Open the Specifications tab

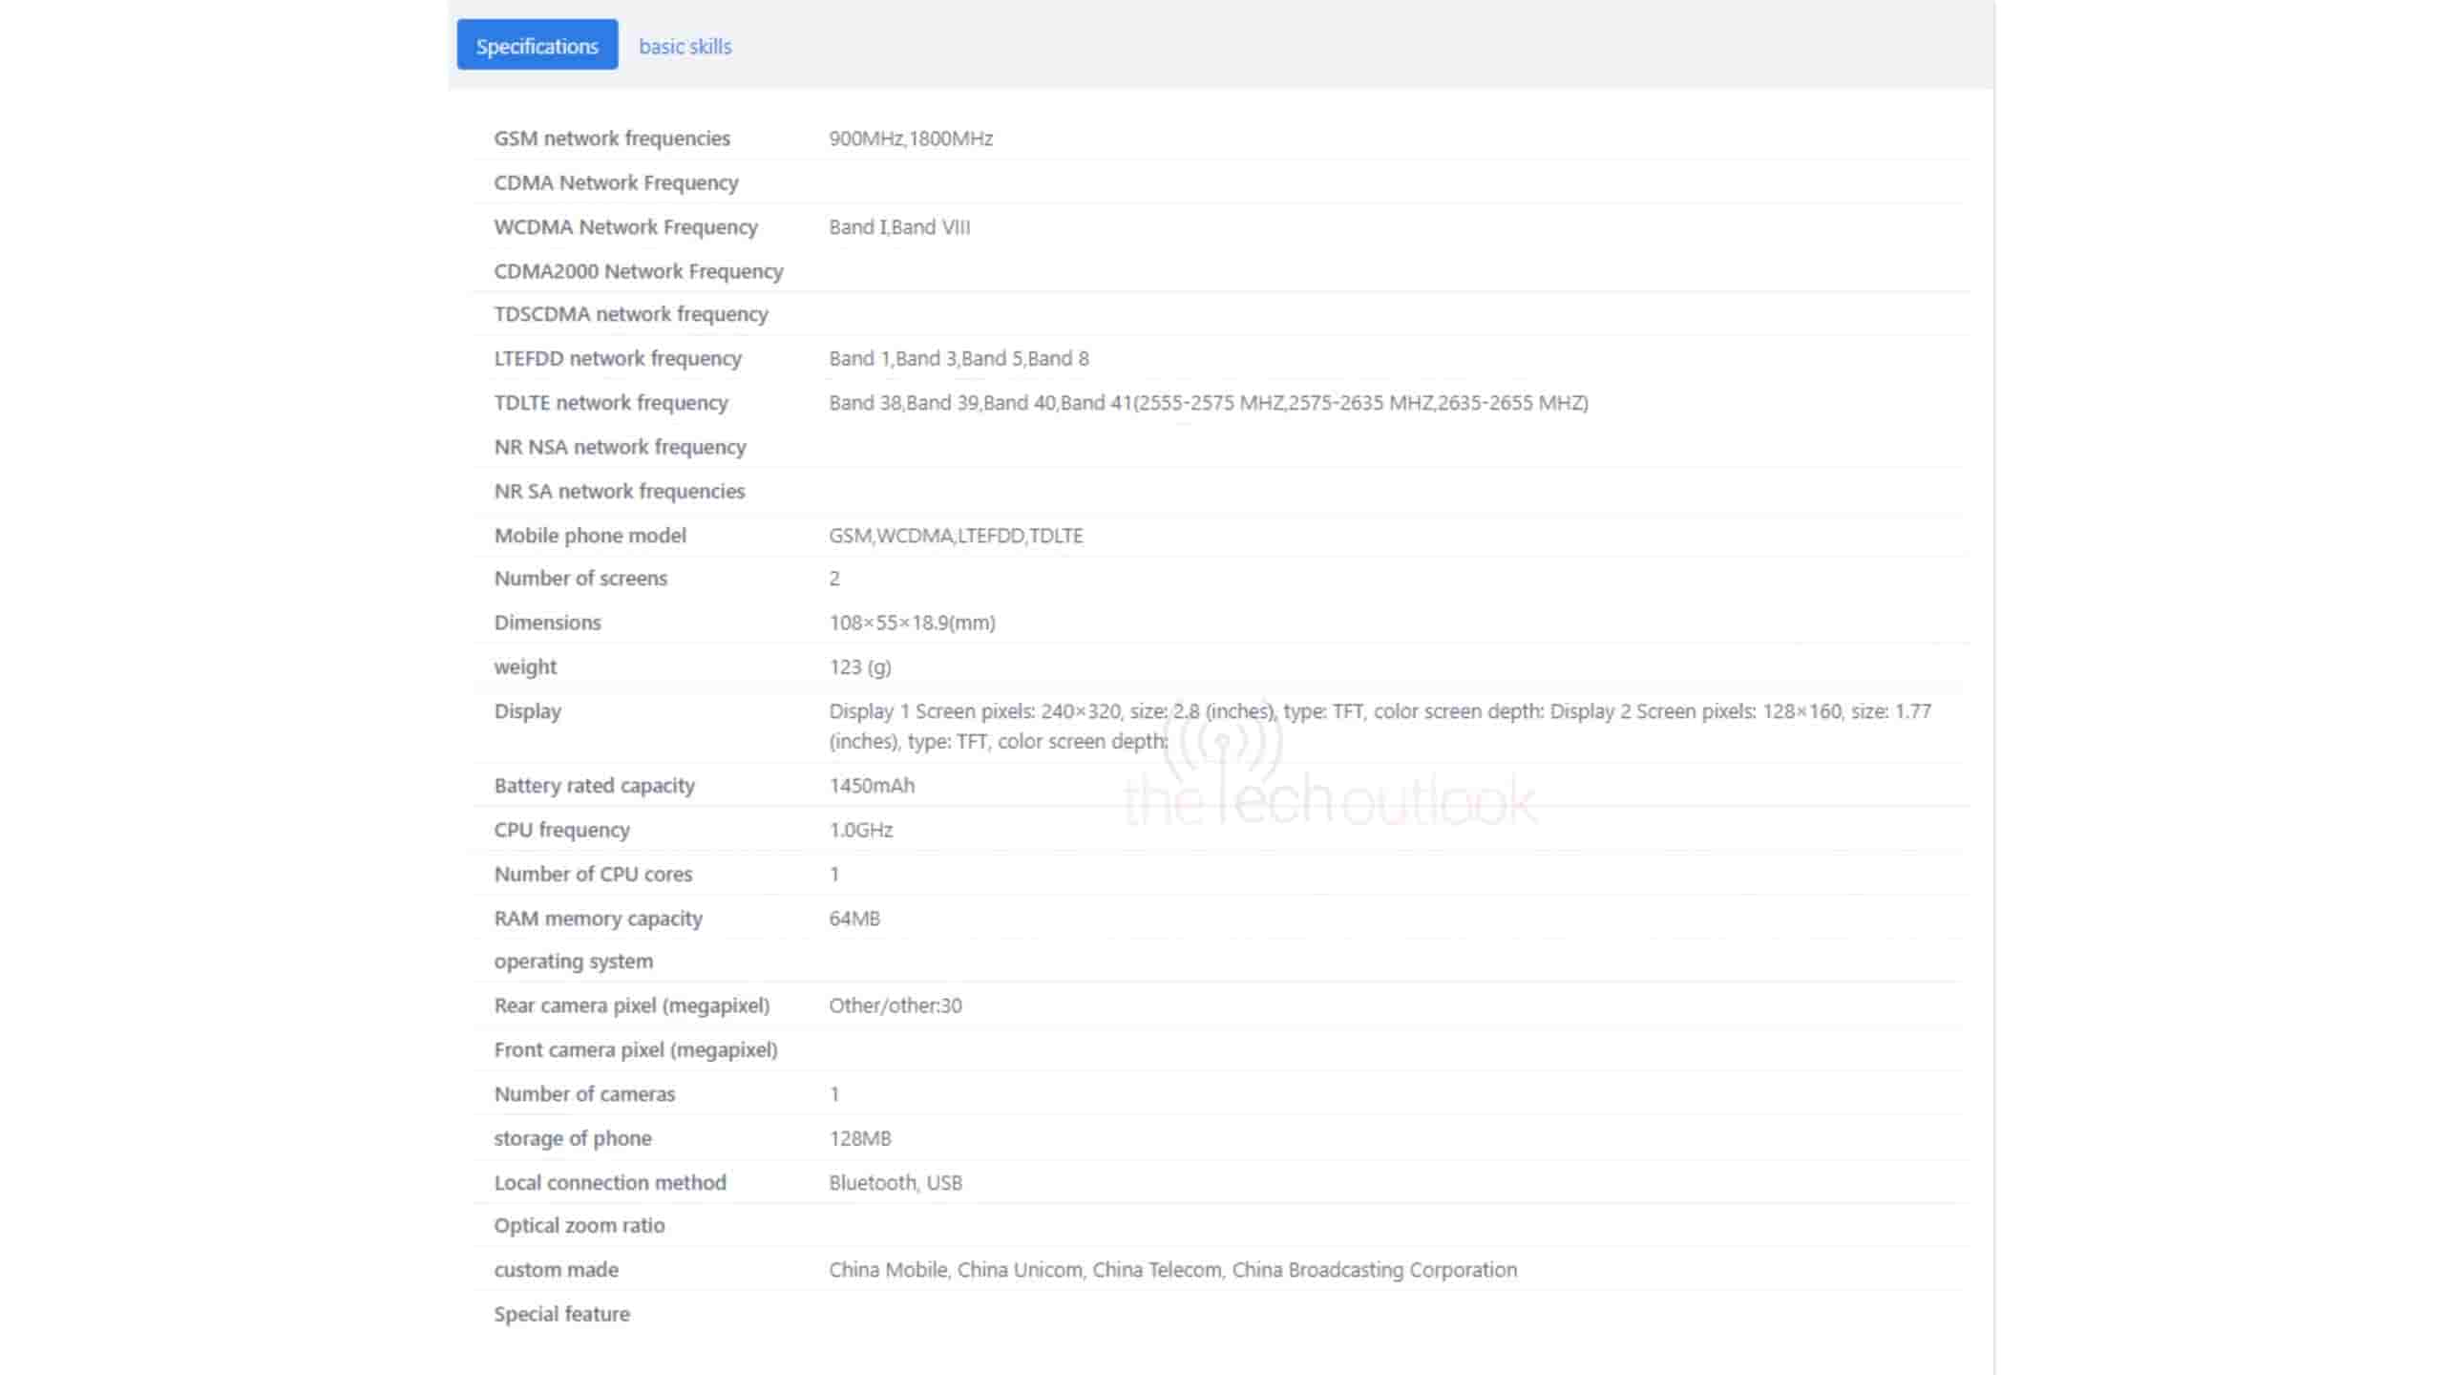(537, 46)
